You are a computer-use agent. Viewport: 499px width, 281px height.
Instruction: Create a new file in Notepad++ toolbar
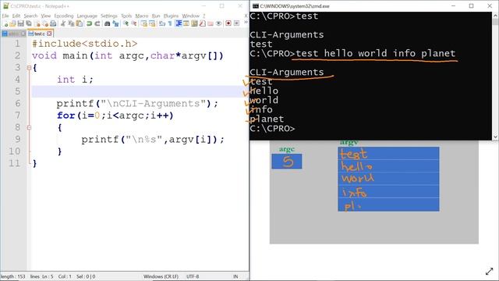click(5, 23)
